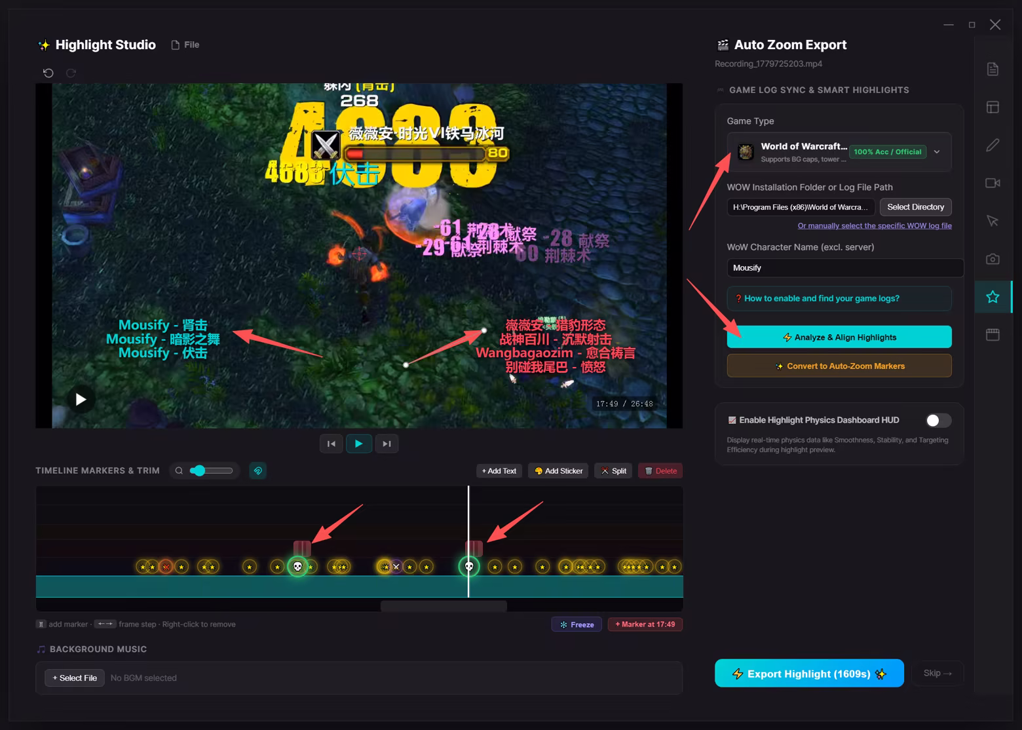Open the screenshot camera icon in the sidebar
1022x730 pixels.
click(993, 259)
